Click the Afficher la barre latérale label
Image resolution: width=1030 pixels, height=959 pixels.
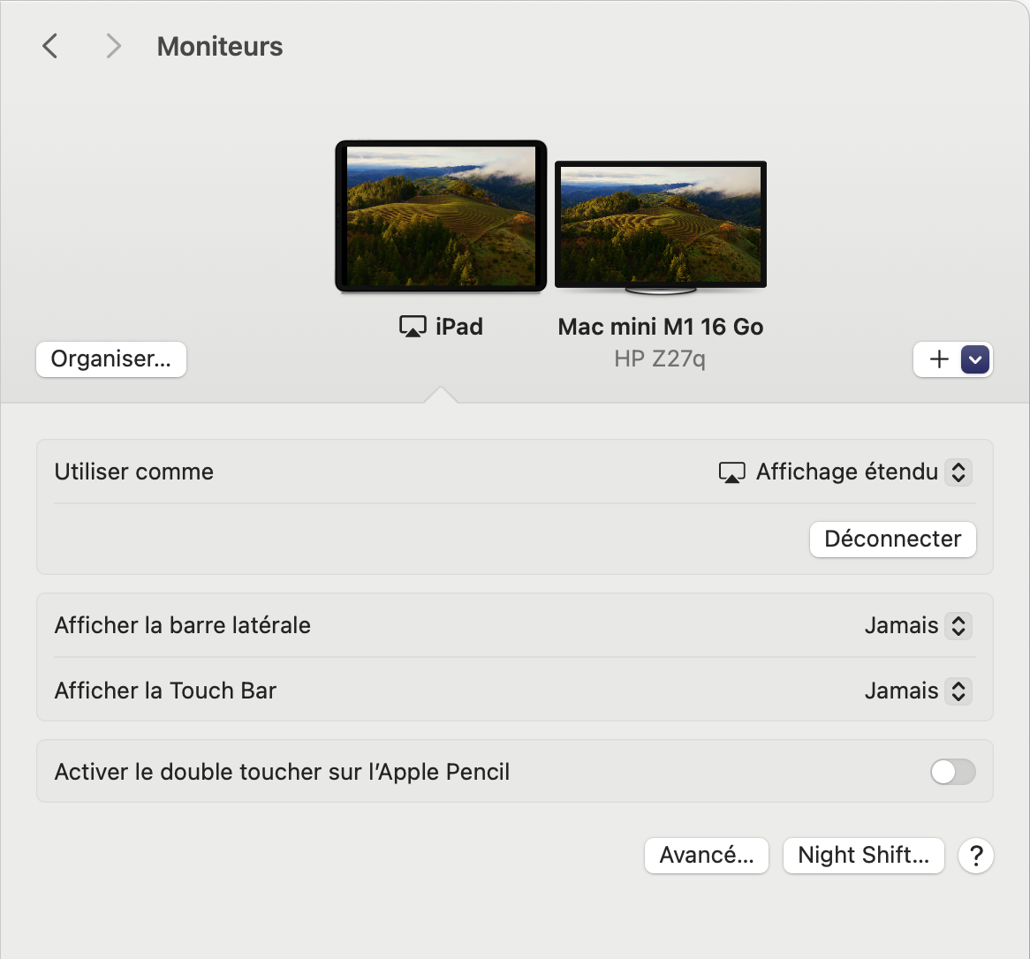pos(183,625)
